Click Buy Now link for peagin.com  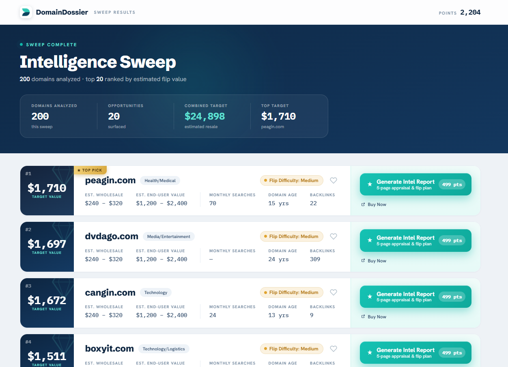(x=374, y=205)
